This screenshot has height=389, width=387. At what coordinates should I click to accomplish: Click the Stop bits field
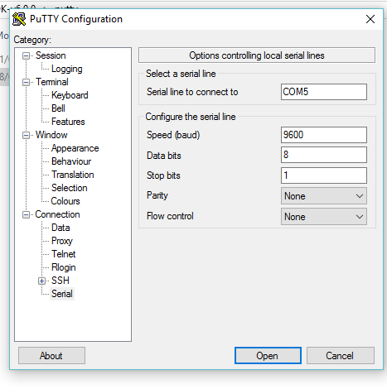click(324, 175)
